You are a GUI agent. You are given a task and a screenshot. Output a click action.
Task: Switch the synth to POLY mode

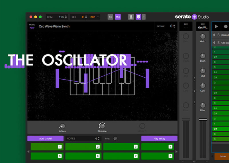(x=32, y=28)
